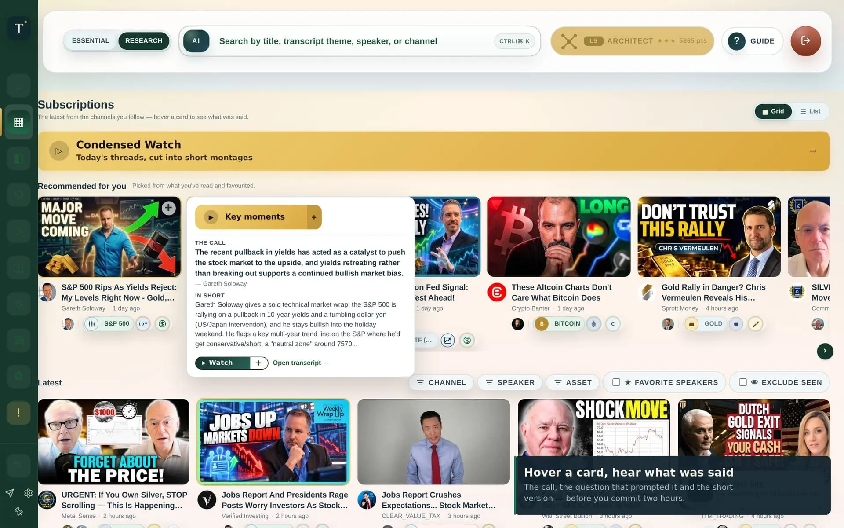The width and height of the screenshot is (844, 528).
Task: Click the red logout icon button
Action: click(x=805, y=41)
